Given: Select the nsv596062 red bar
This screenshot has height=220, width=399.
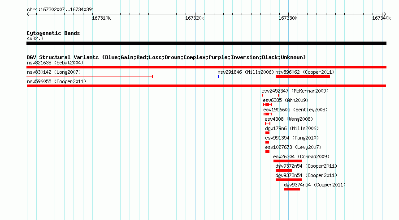Looking at the screenshot, I should pyautogui.click(x=303, y=76).
